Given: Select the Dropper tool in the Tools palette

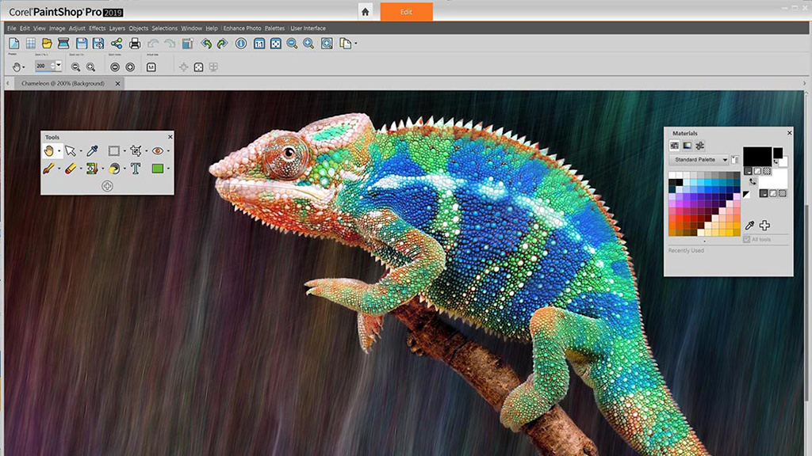Looking at the screenshot, I should pos(91,150).
